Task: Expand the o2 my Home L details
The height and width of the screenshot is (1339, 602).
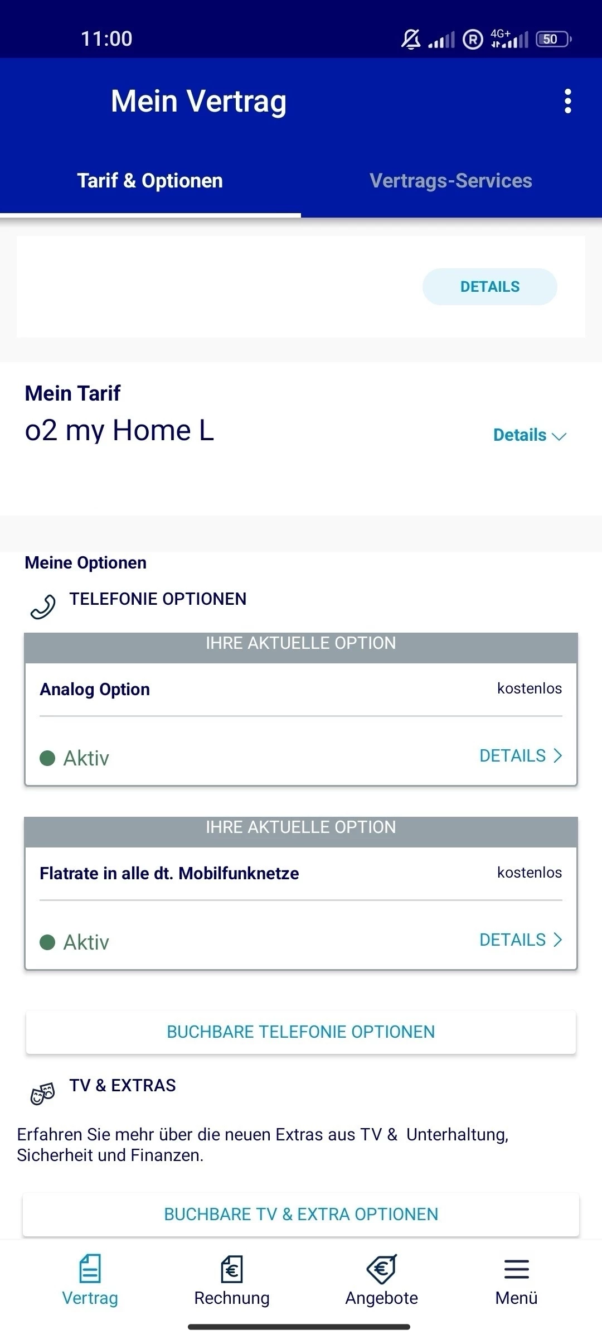Action: 529,435
